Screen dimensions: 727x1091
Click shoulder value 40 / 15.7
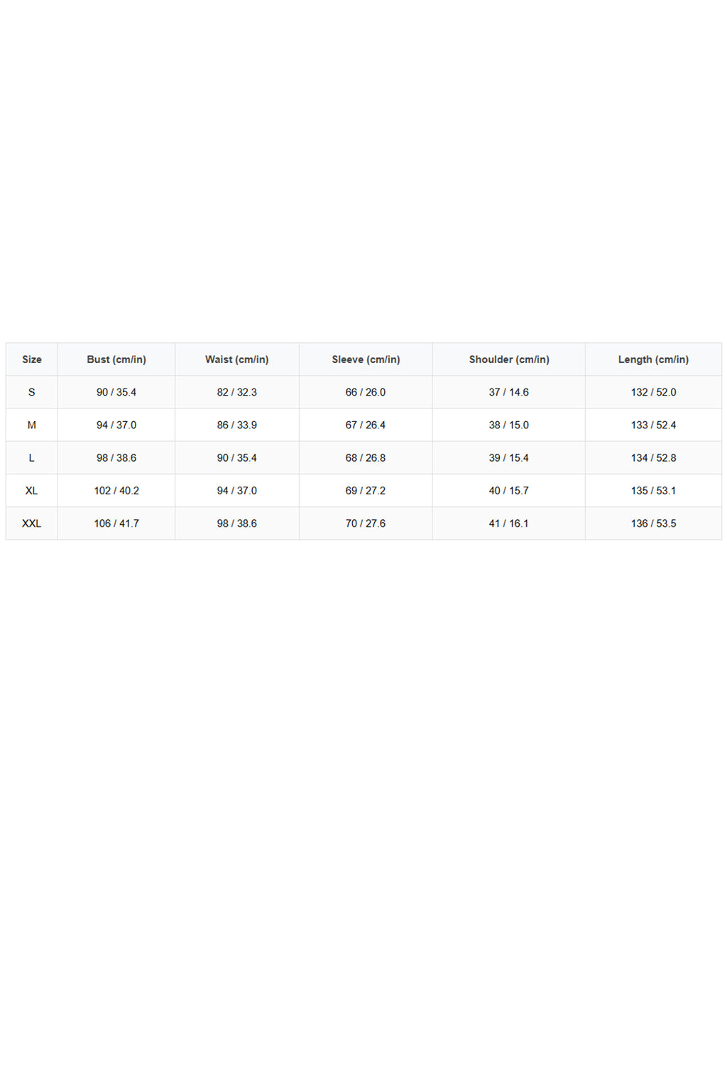509,491
